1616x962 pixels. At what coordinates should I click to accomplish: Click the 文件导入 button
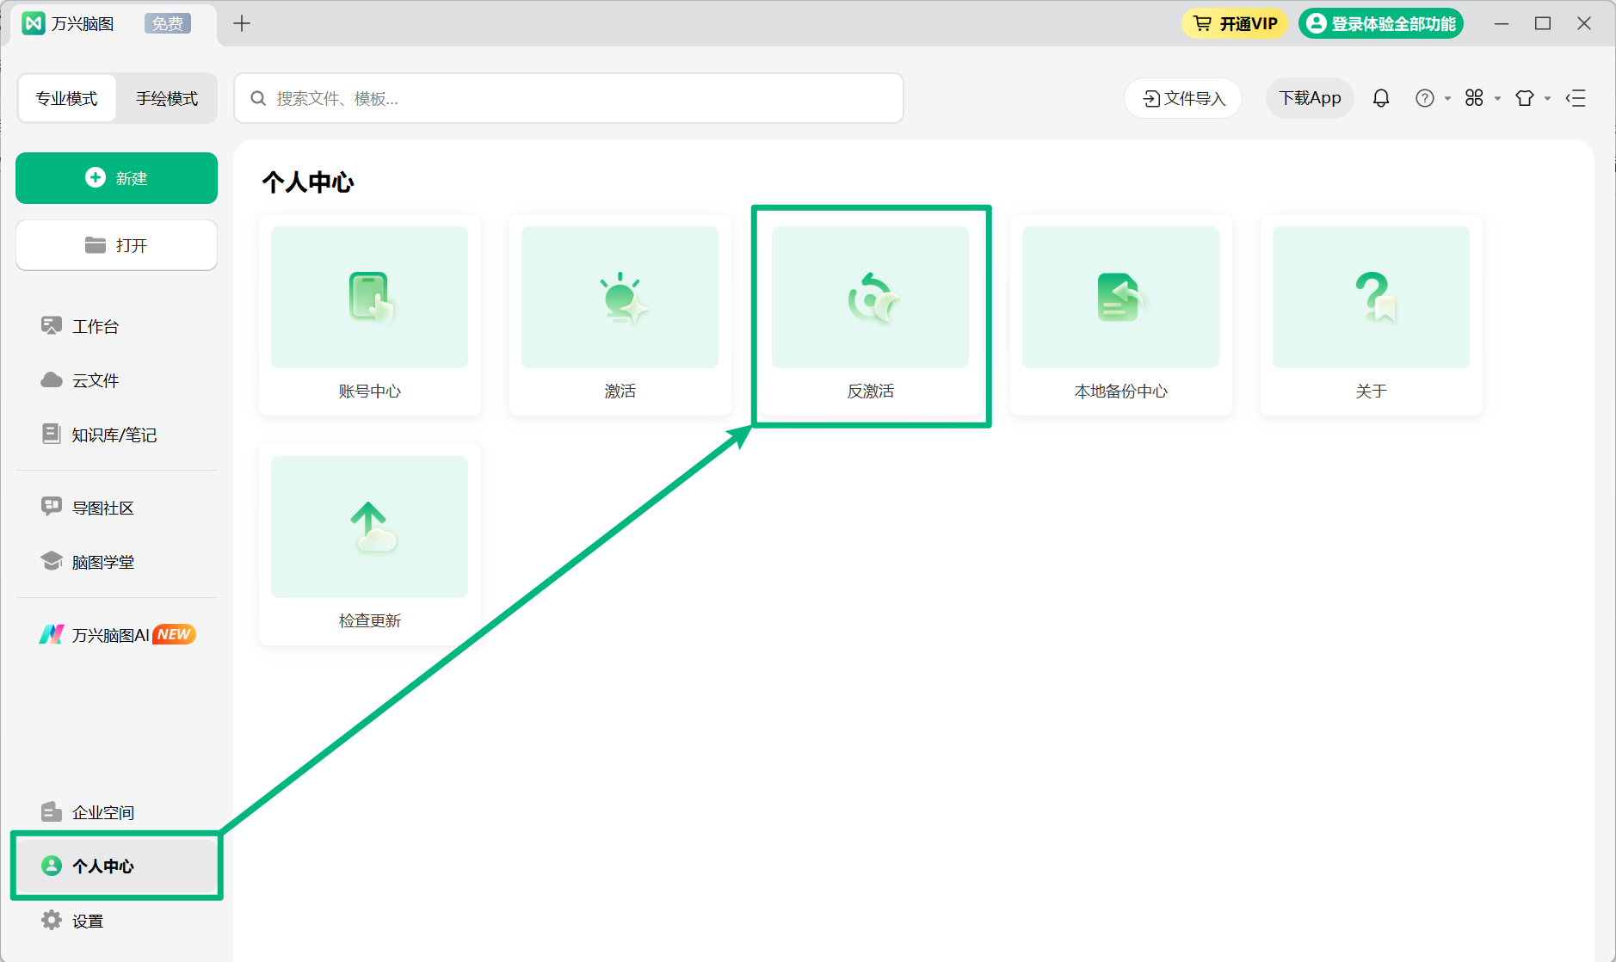[x=1183, y=98]
